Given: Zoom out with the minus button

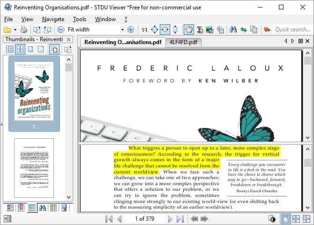Looking at the screenshot, I should click(61, 30).
